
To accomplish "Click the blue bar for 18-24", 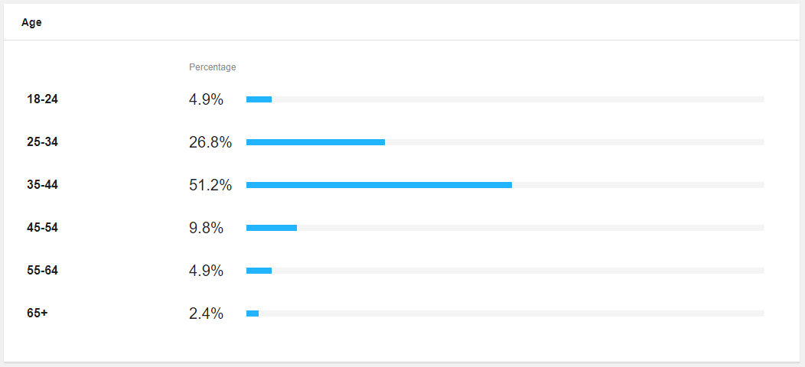I will 259,99.
